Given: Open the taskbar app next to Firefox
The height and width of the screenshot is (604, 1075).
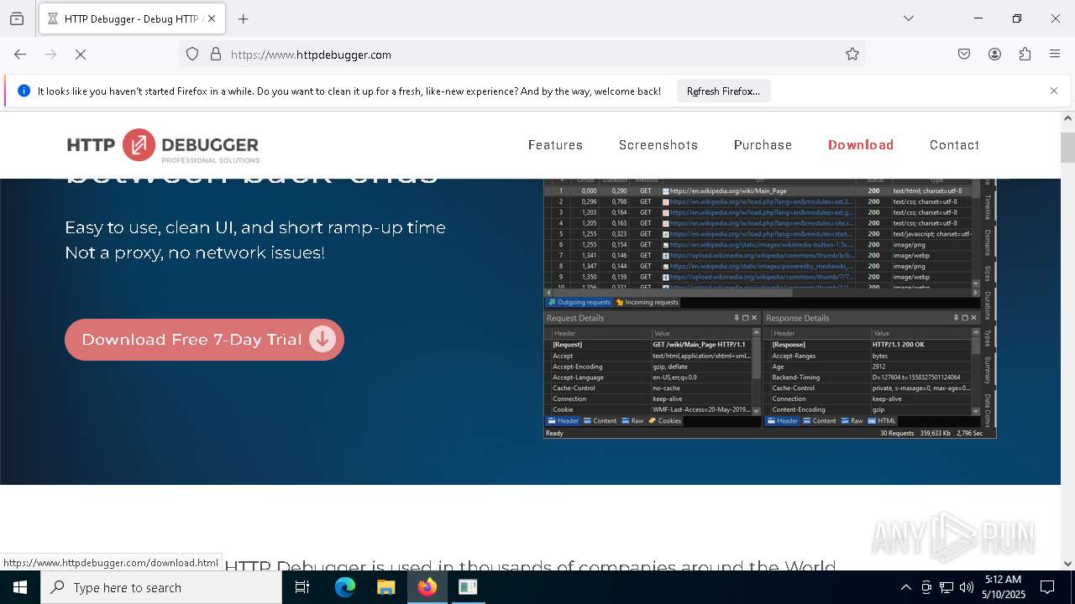Looking at the screenshot, I should [x=468, y=587].
